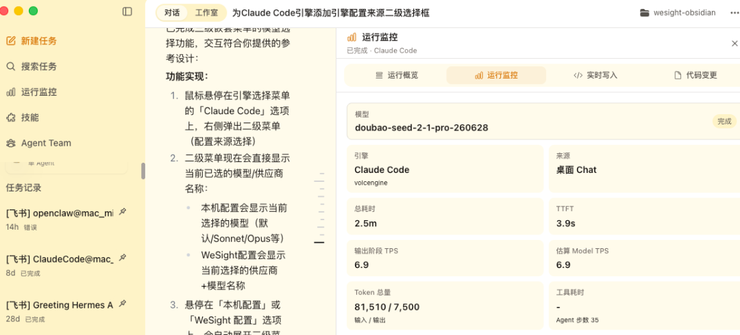Click the sidebar scrollbar thumb
This screenshot has height=335, width=740.
click(x=143, y=171)
